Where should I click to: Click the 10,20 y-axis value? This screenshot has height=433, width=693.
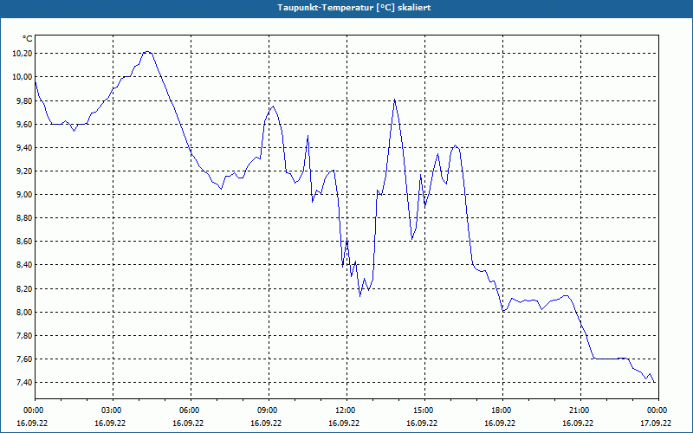point(24,54)
